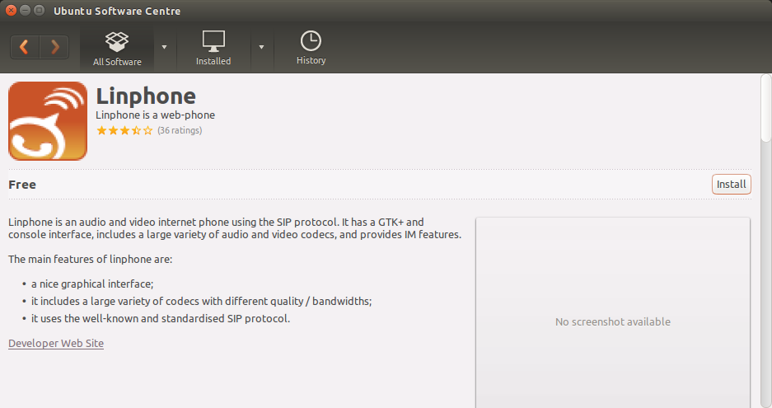Open the All Software section
Image resolution: width=772 pixels, height=408 pixels.
(x=117, y=49)
